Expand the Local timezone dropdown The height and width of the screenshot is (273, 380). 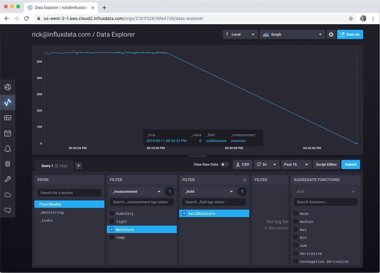point(240,34)
